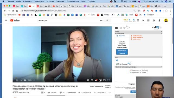The height and width of the screenshot is (98, 174).
Task: Focus the YouTube search field
Action: click(69, 20)
